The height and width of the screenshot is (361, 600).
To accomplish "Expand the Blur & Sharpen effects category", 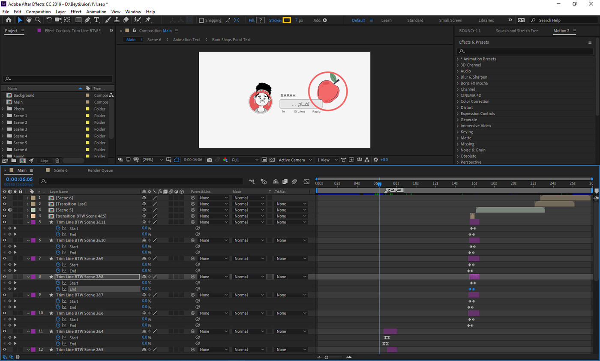I will [458, 77].
